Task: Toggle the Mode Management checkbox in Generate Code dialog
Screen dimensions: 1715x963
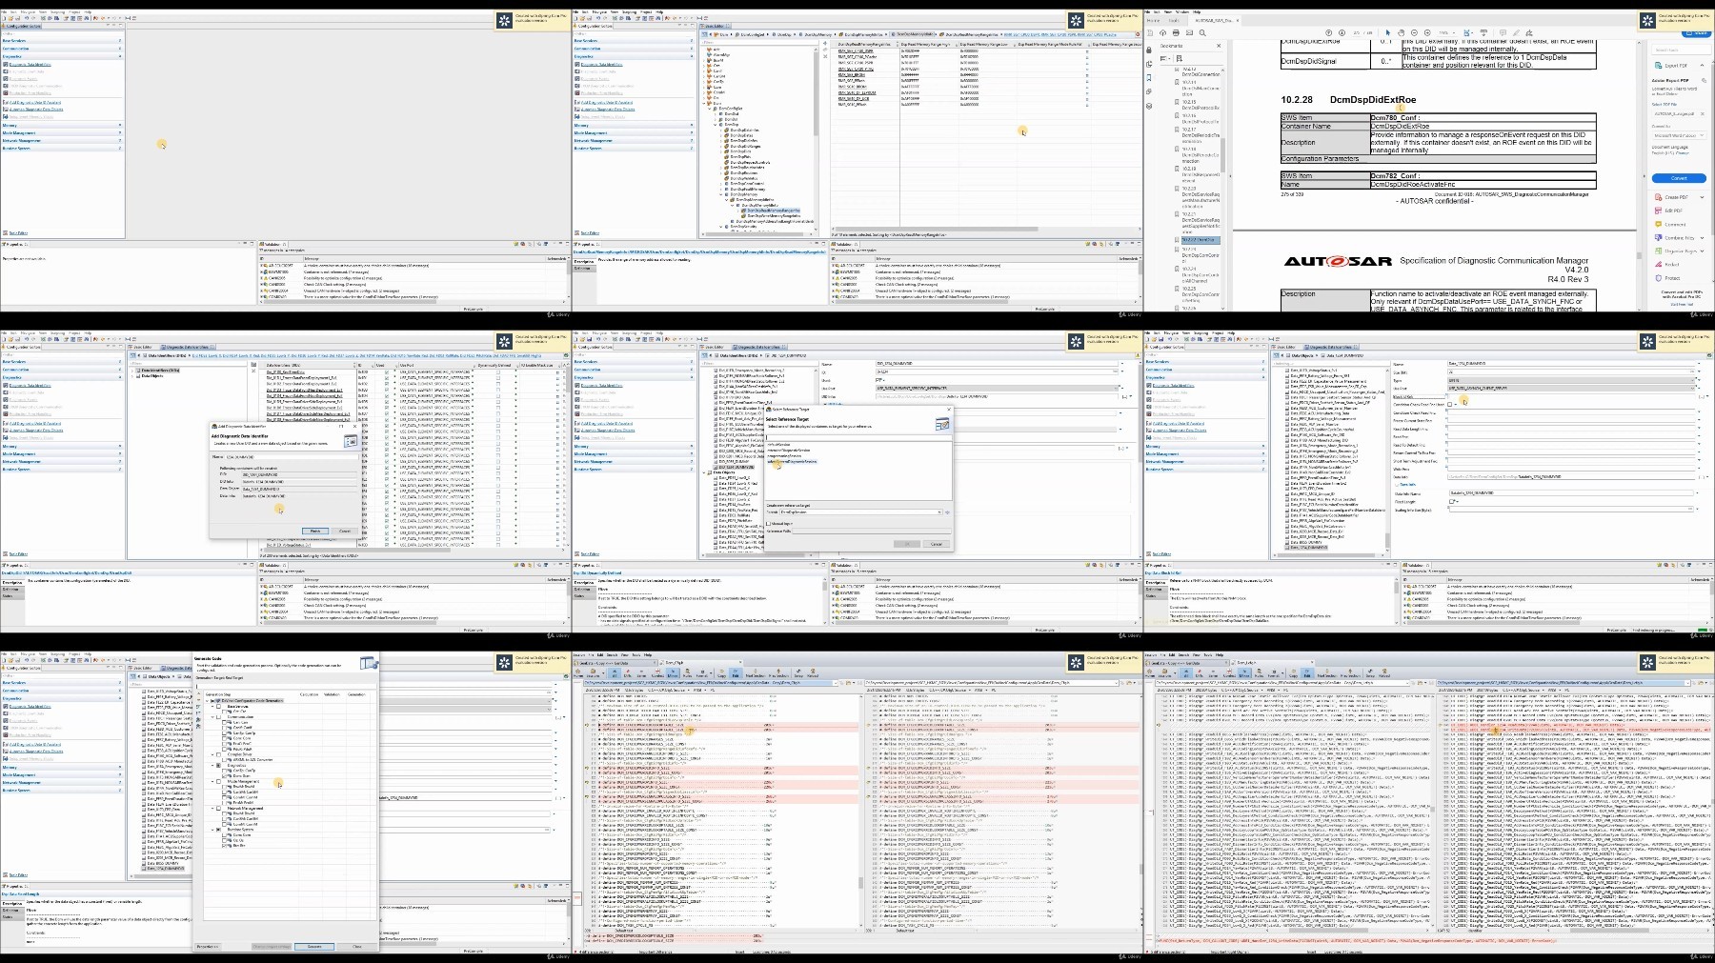Action: click(218, 781)
